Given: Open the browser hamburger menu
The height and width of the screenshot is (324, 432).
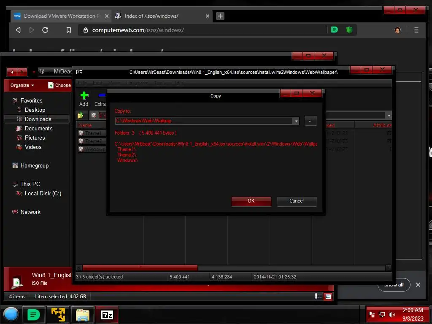Looking at the screenshot, I should point(416,30).
